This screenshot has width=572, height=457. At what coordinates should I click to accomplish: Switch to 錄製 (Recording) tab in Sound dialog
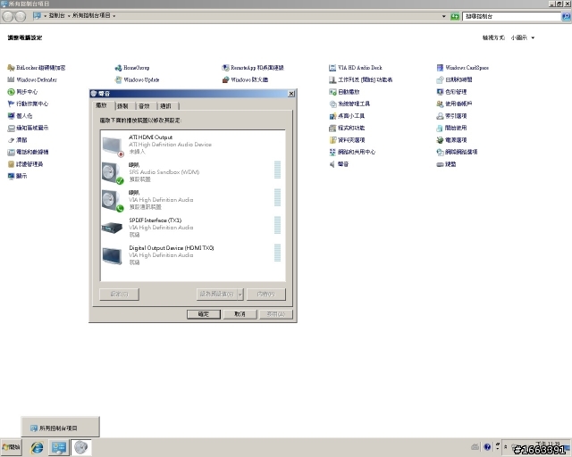point(125,106)
